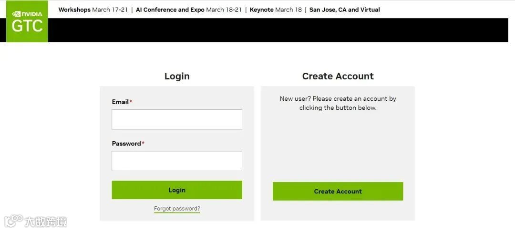Open the Forgot password? link
The image size is (515, 231).
[x=177, y=209]
